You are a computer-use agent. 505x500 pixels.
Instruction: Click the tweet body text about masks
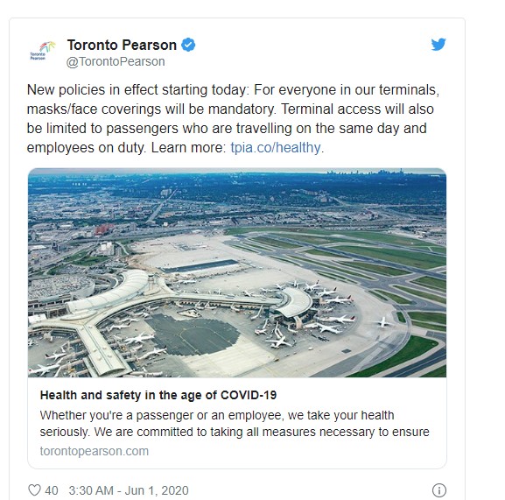(x=233, y=118)
